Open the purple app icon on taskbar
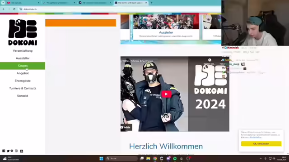The image size is (289, 162). [x=168, y=158]
